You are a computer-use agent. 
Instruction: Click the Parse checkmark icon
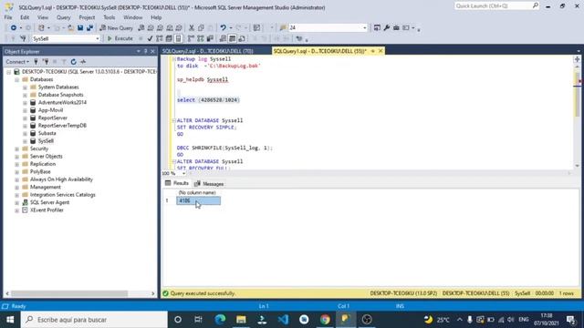150,38
